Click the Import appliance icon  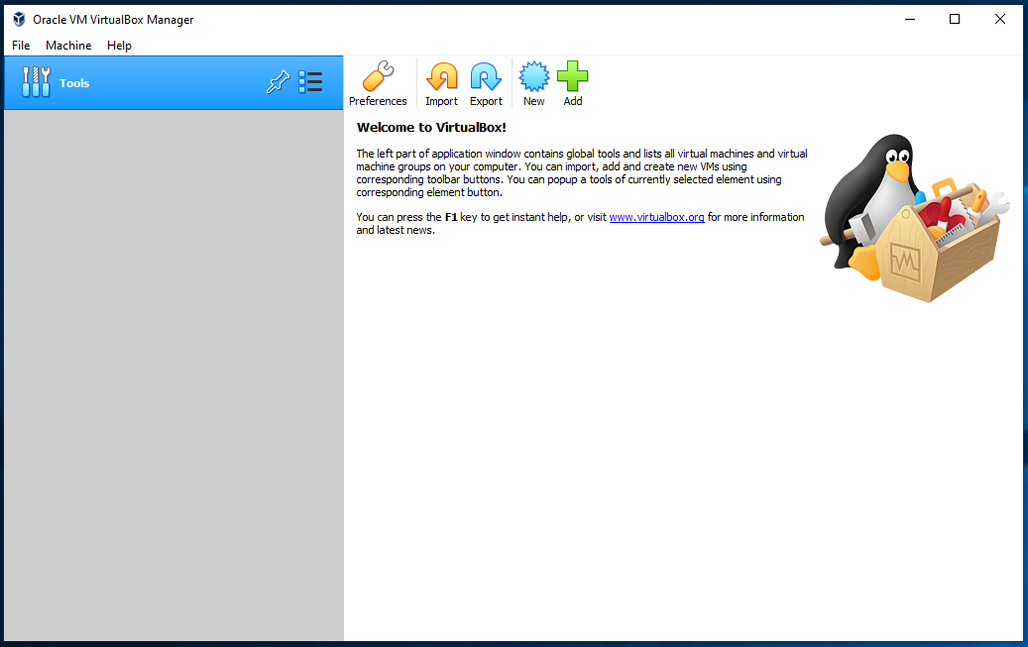tap(442, 76)
